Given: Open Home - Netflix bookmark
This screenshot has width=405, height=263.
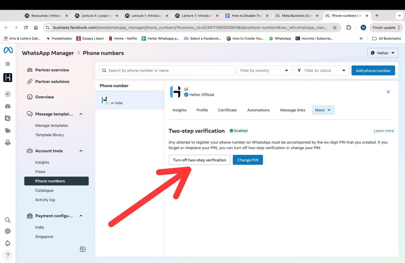Looking at the screenshot, I should [123, 39].
